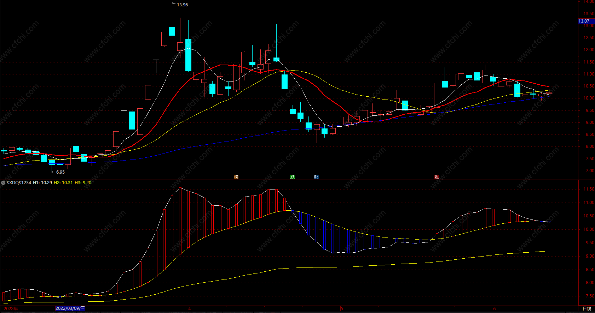Click the 7.00 label on the main price axis

pos(590,171)
